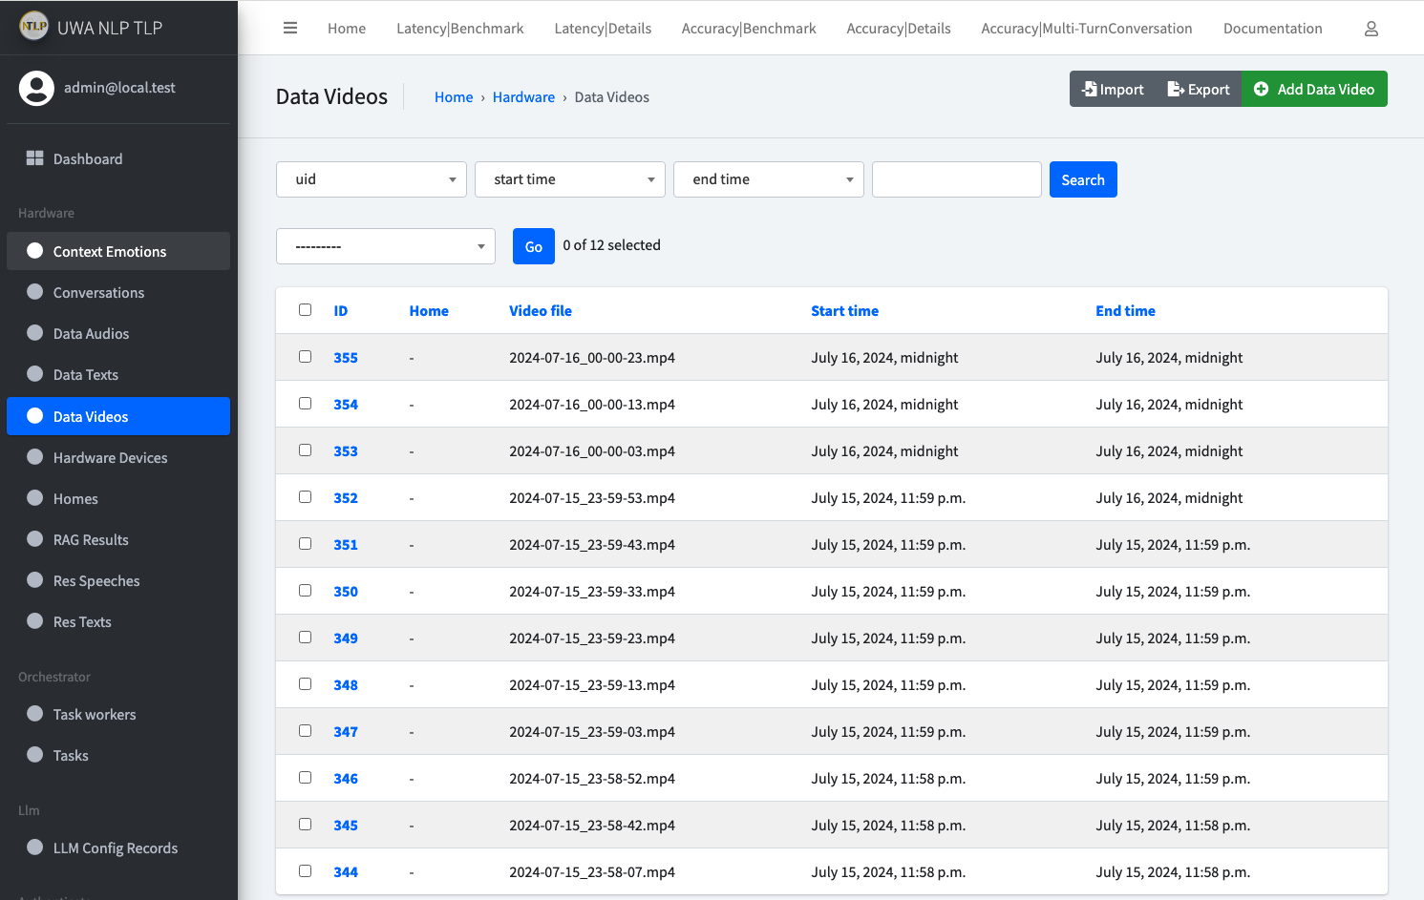1424x900 pixels.
Task: Toggle the sidebar hamburger menu icon
Action: pyautogui.click(x=290, y=29)
